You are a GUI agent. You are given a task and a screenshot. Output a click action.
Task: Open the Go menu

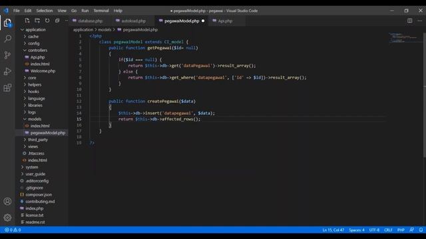pyautogui.click(x=74, y=11)
